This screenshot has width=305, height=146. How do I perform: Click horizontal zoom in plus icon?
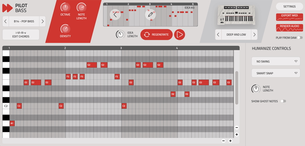click(x=230, y=141)
